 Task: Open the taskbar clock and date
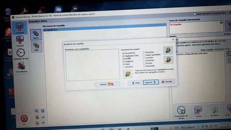pyautogui.click(x=224, y=125)
